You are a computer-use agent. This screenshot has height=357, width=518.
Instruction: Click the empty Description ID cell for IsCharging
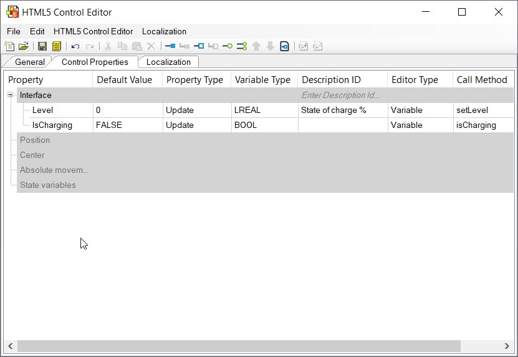343,125
